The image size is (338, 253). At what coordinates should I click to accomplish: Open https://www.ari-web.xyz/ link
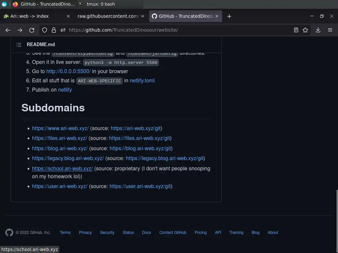(60, 128)
